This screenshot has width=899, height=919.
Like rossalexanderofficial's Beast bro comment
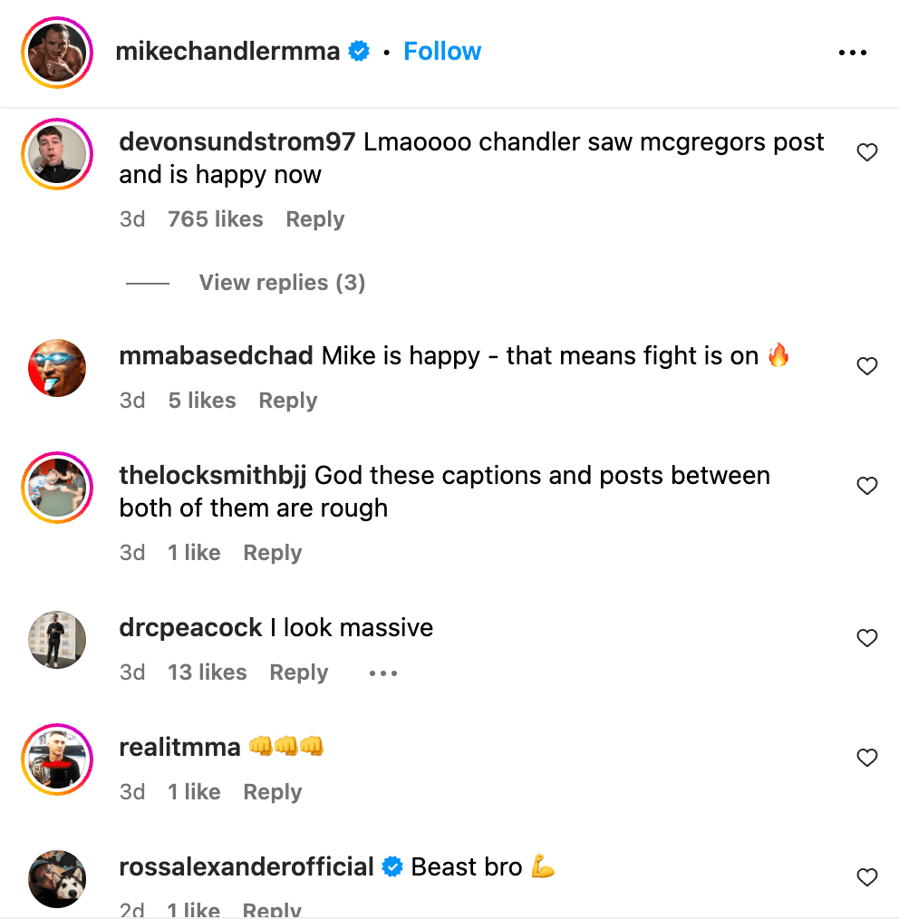tap(867, 877)
